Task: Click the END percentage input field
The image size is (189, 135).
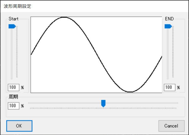Action: [x=169, y=87]
